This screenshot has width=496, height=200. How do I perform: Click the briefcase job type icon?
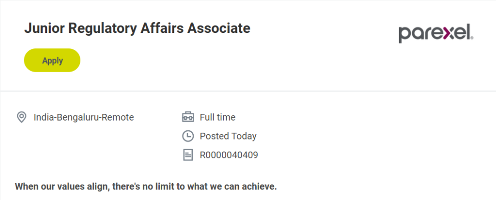(187, 117)
